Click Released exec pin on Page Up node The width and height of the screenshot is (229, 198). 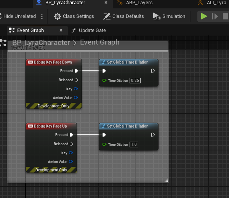pyautogui.click(x=71, y=144)
